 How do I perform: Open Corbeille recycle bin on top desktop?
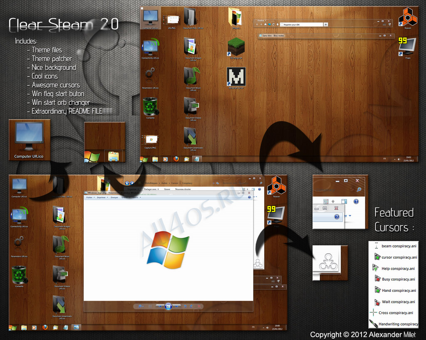150,108
